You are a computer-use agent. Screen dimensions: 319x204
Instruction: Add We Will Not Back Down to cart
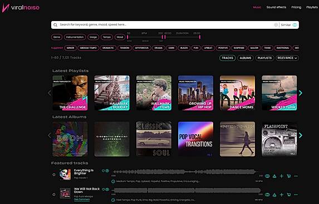click(x=289, y=195)
